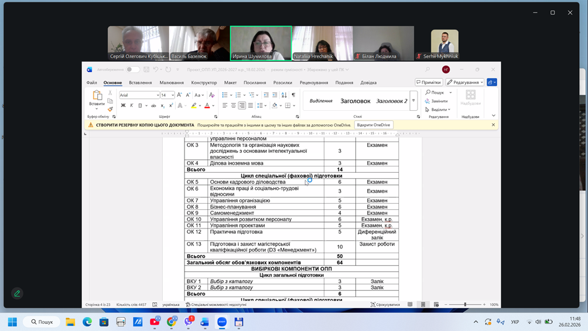This screenshot has height=331, width=588.
Task: Toggle the AutoSave switch
Action: pos(132,70)
